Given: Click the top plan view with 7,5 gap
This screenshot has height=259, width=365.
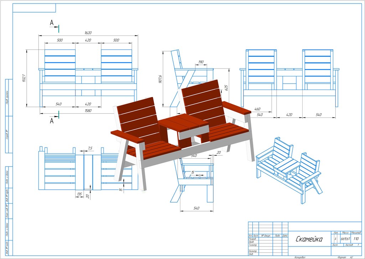Looking at the screenshot, I should click(x=88, y=169).
